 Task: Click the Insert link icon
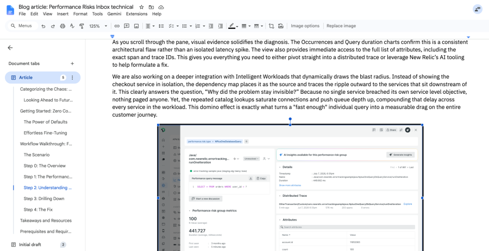point(117,26)
